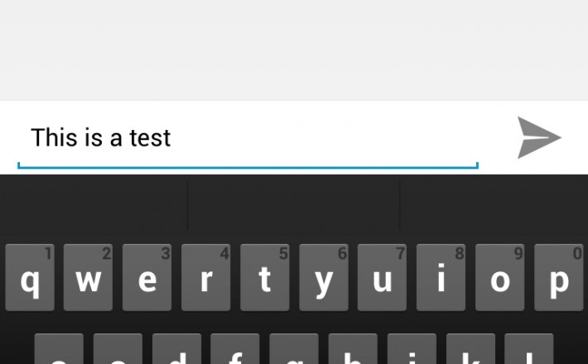Select the o key
Image resolution: width=588 pixels, height=364 pixels.
coord(500,277)
